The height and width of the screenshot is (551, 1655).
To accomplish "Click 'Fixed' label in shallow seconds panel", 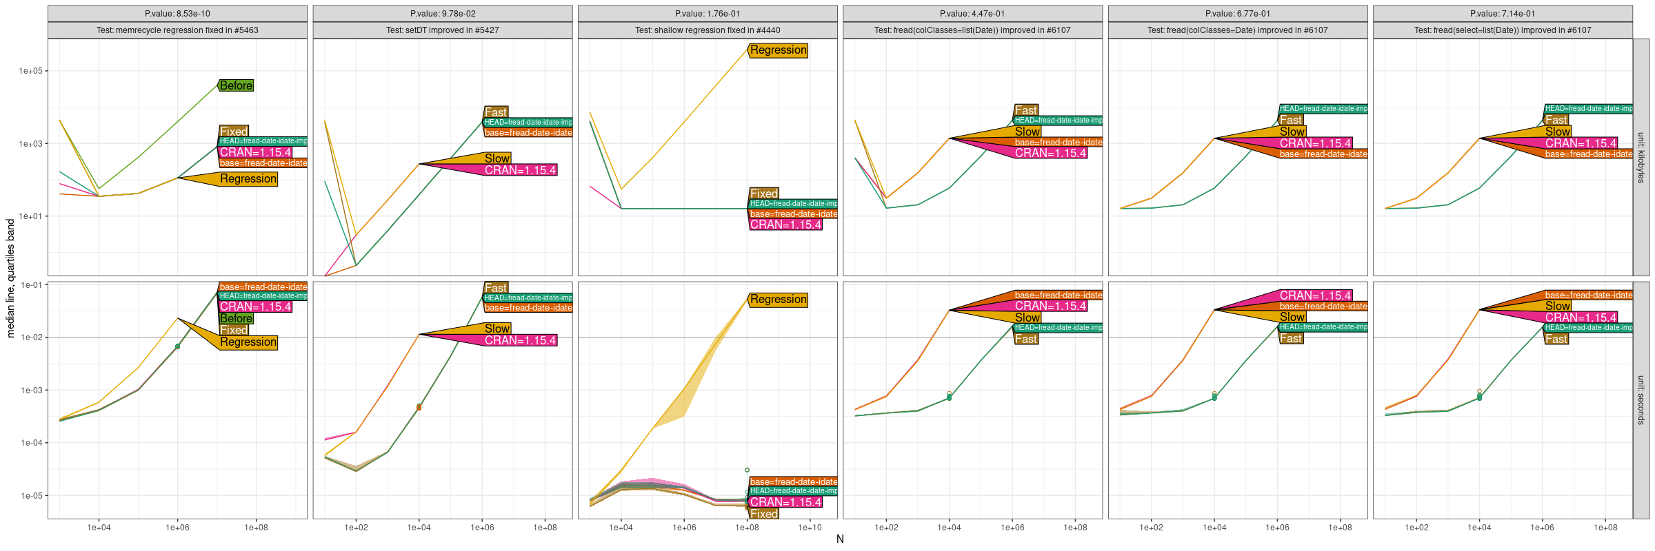I will (x=764, y=514).
